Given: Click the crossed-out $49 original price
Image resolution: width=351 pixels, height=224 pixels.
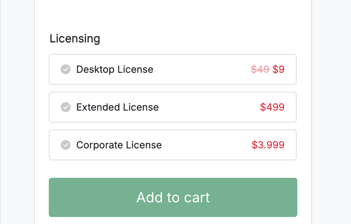Looking at the screenshot, I should tap(260, 69).
